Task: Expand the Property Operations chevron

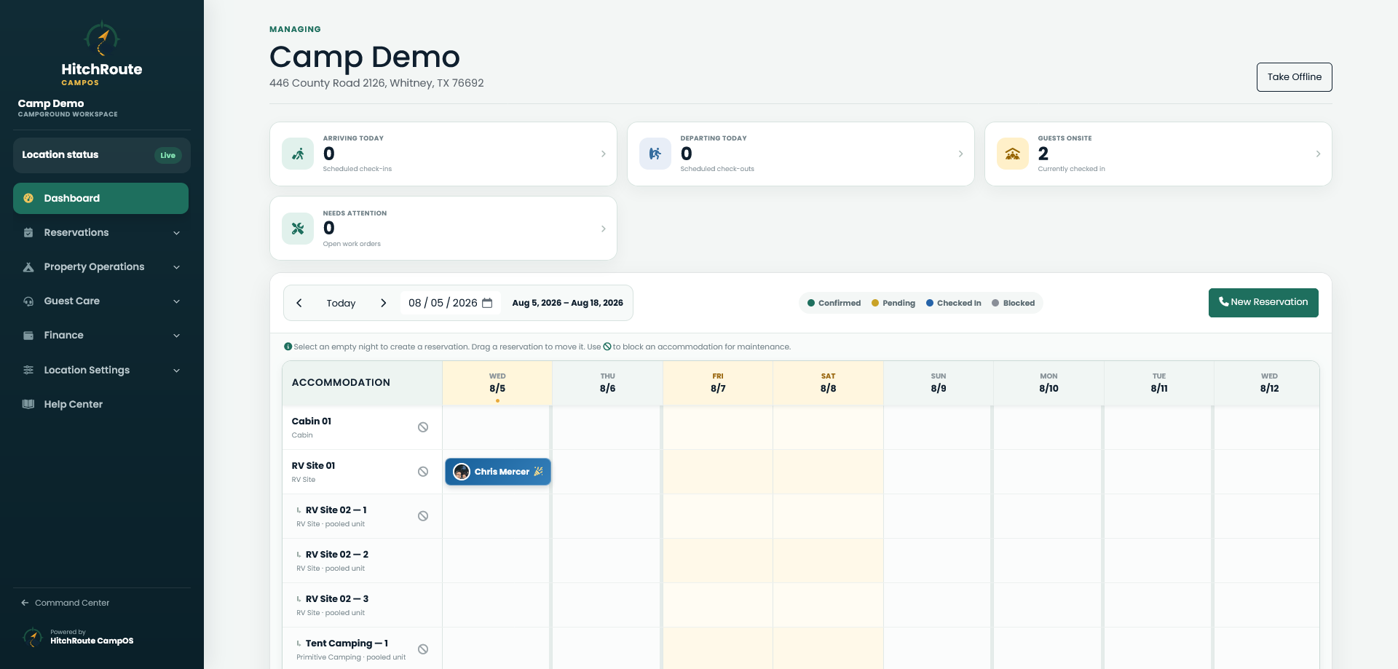Action: [x=177, y=267]
